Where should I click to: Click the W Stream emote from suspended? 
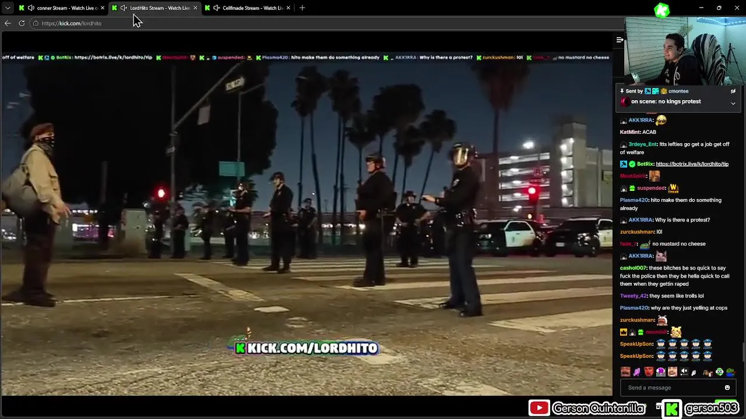[x=673, y=188]
